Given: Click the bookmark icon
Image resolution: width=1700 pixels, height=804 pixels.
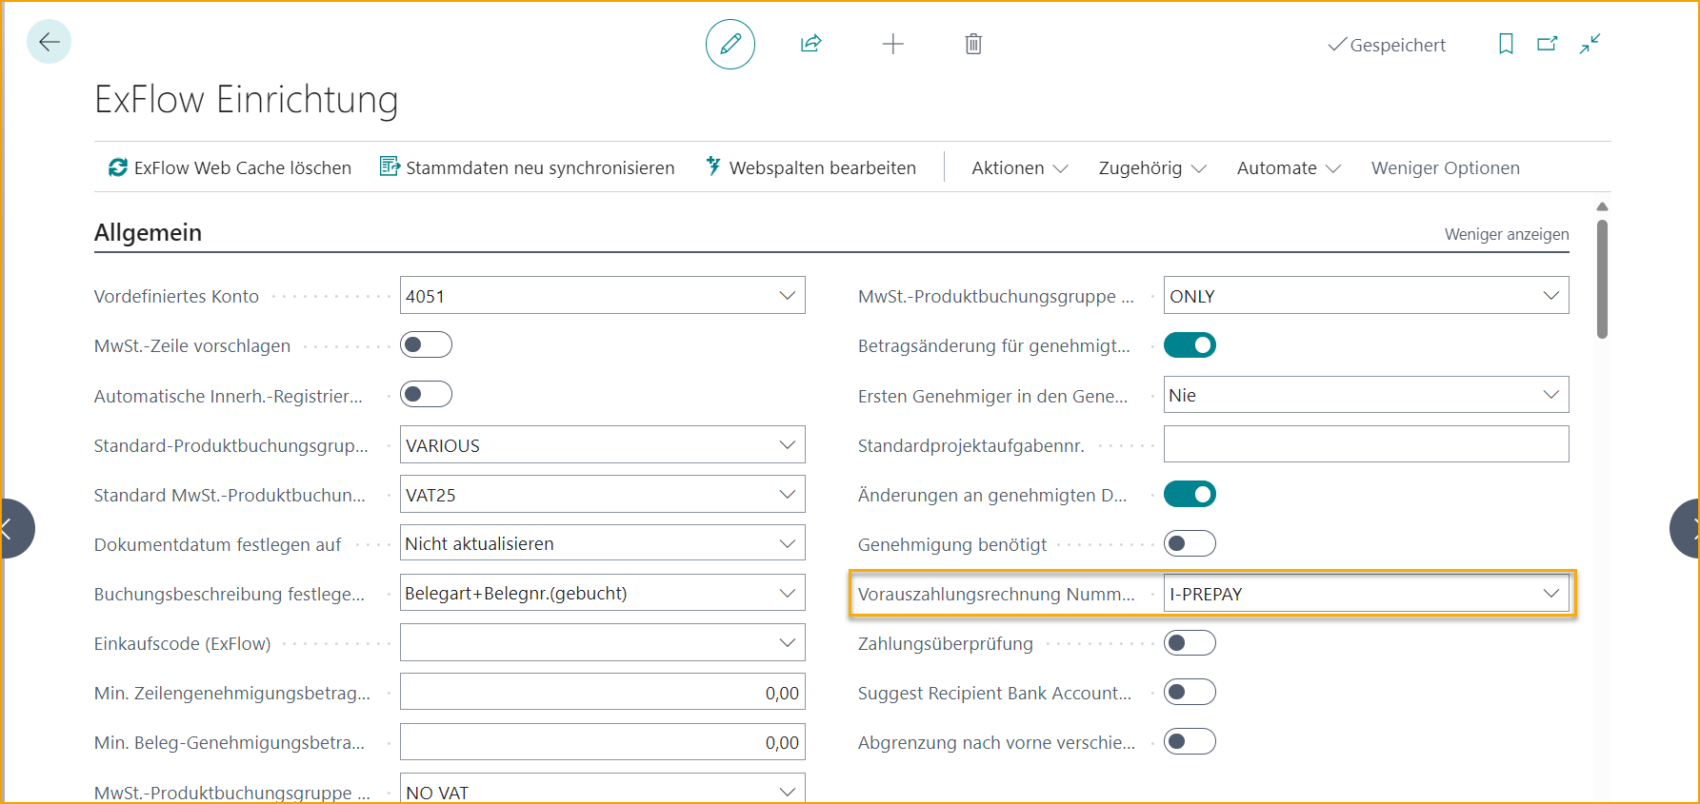Looking at the screenshot, I should 1506,44.
